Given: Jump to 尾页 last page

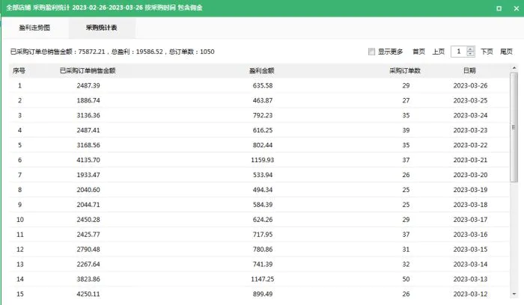Looking at the screenshot, I should (x=506, y=52).
